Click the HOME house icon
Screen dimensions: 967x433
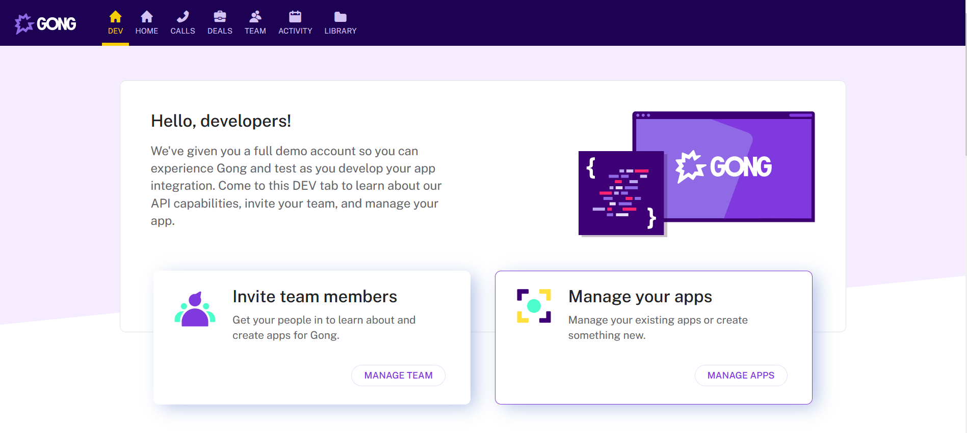(x=147, y=17)
